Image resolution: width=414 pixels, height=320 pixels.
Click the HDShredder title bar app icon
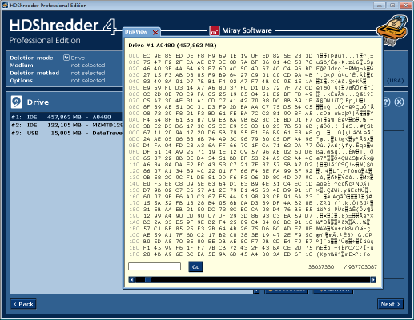pyautogui.click(x=5, y=5)
